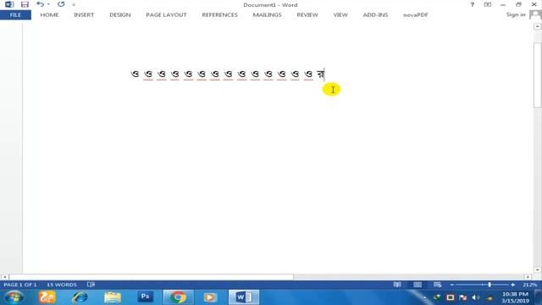This screenshot has width=542, height=305.
Task: Open the Customize Quick Access Toolbar dropdown
Action: (74, 5)
